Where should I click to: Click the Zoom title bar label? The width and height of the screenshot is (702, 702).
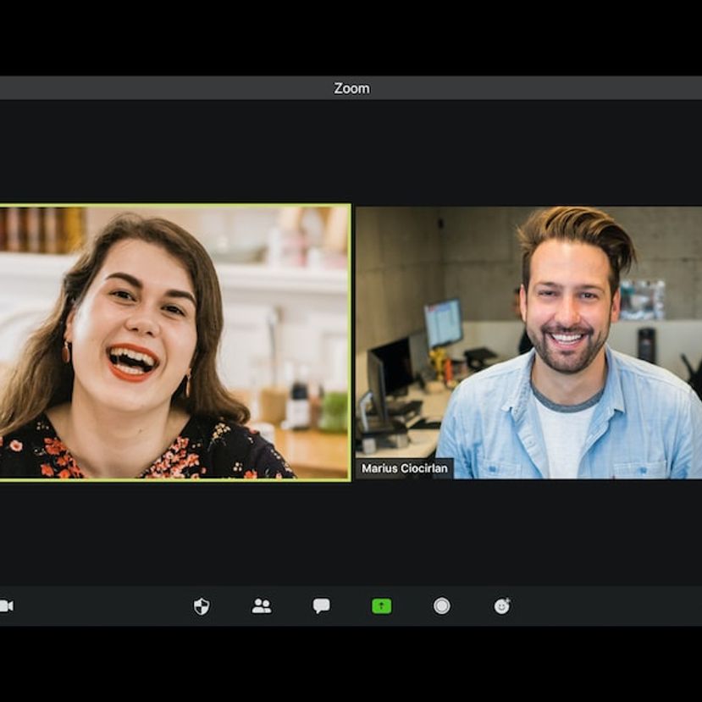pos(351,87)
